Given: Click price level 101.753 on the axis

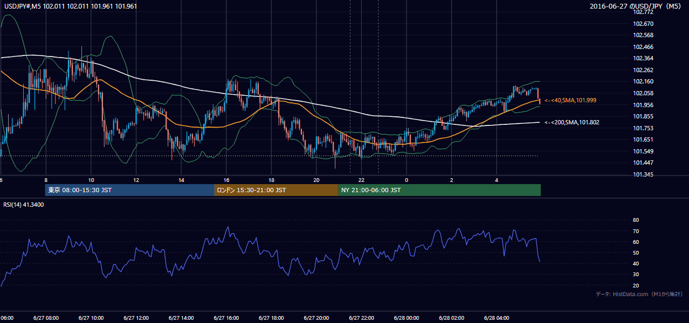Looking at the screenshot, I should (x=643, y=128).
